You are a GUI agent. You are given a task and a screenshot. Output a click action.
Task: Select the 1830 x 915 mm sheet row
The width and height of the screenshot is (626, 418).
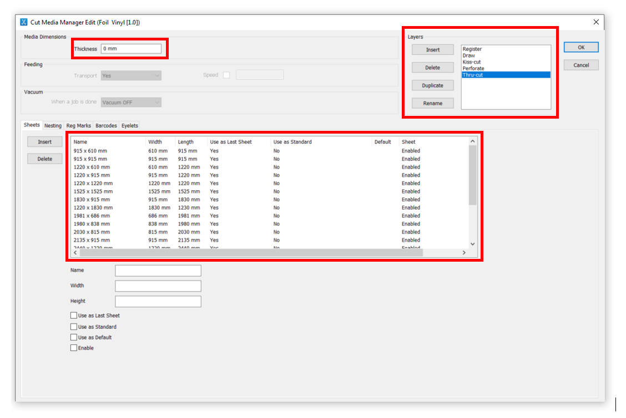click(x=270, y=200)
